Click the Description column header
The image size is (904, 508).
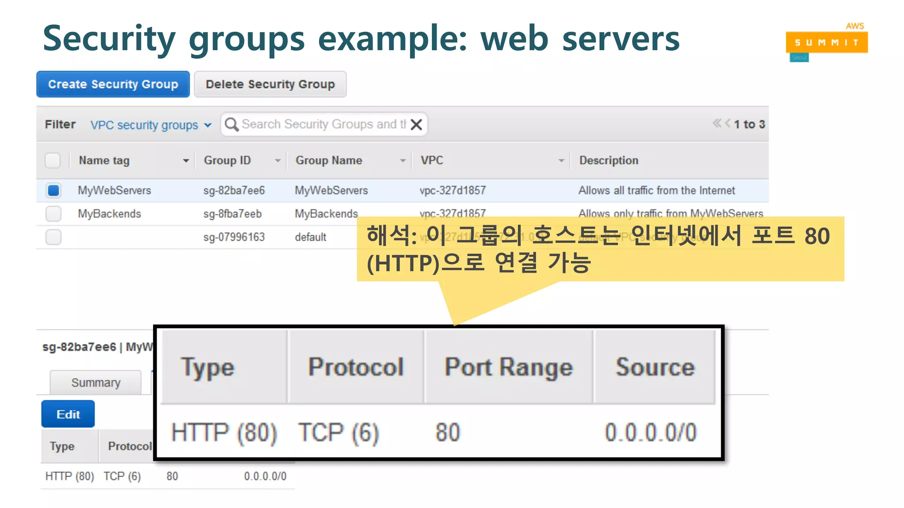[609, 161]
